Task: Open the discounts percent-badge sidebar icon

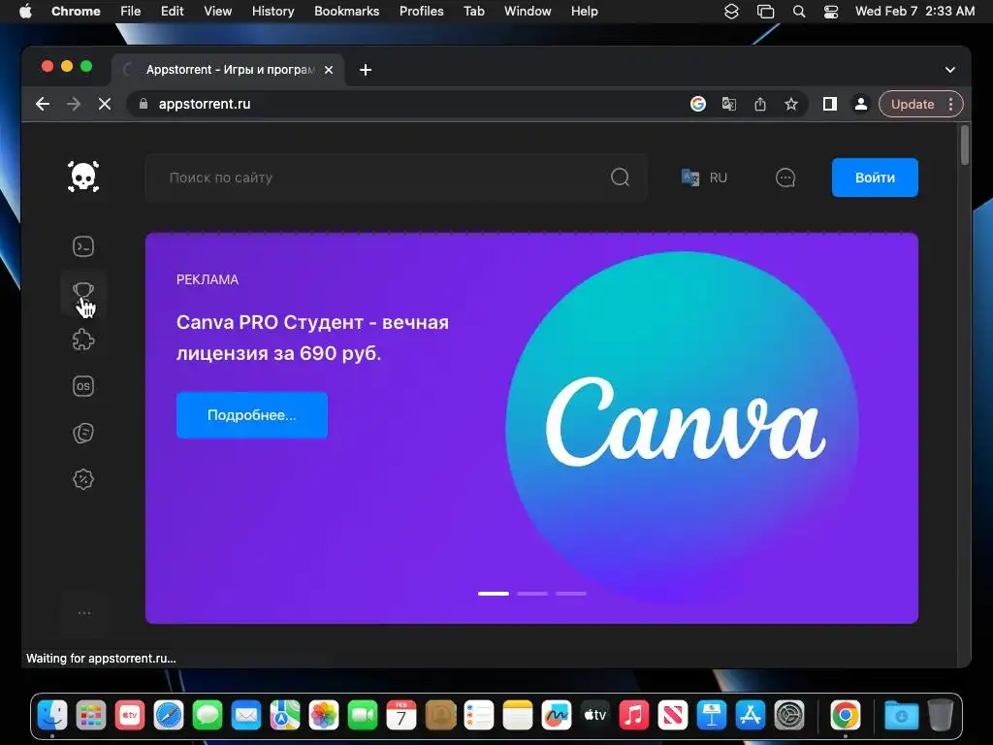Action: (83, 479)
